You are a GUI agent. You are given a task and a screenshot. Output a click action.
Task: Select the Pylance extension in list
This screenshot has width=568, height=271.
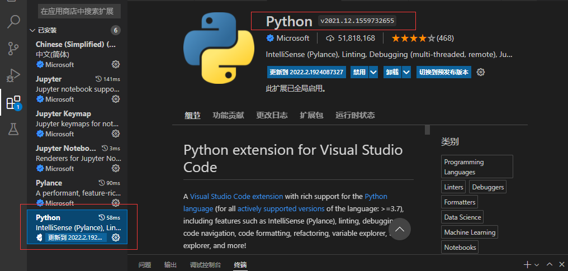[x=78, y=193]
